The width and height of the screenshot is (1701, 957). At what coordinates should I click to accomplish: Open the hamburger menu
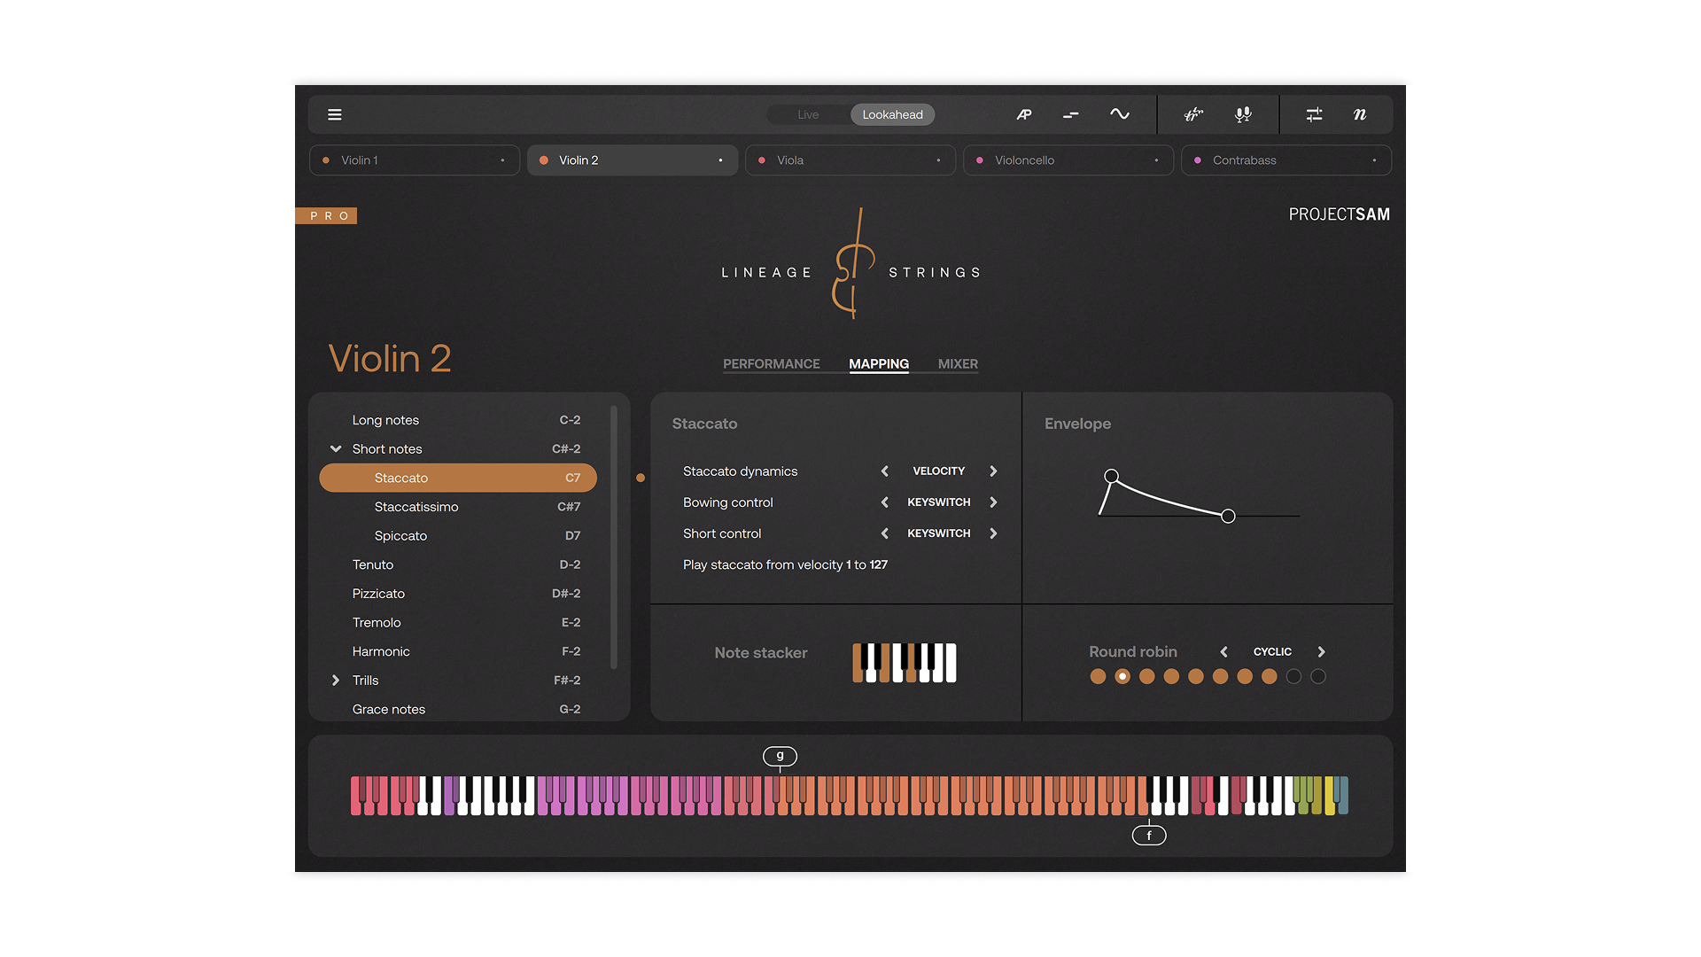335,114
